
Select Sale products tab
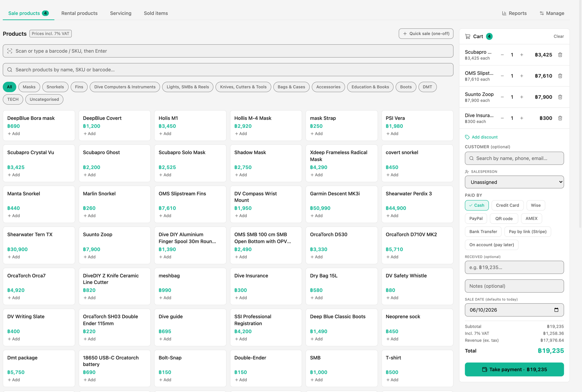coord(28,13)
